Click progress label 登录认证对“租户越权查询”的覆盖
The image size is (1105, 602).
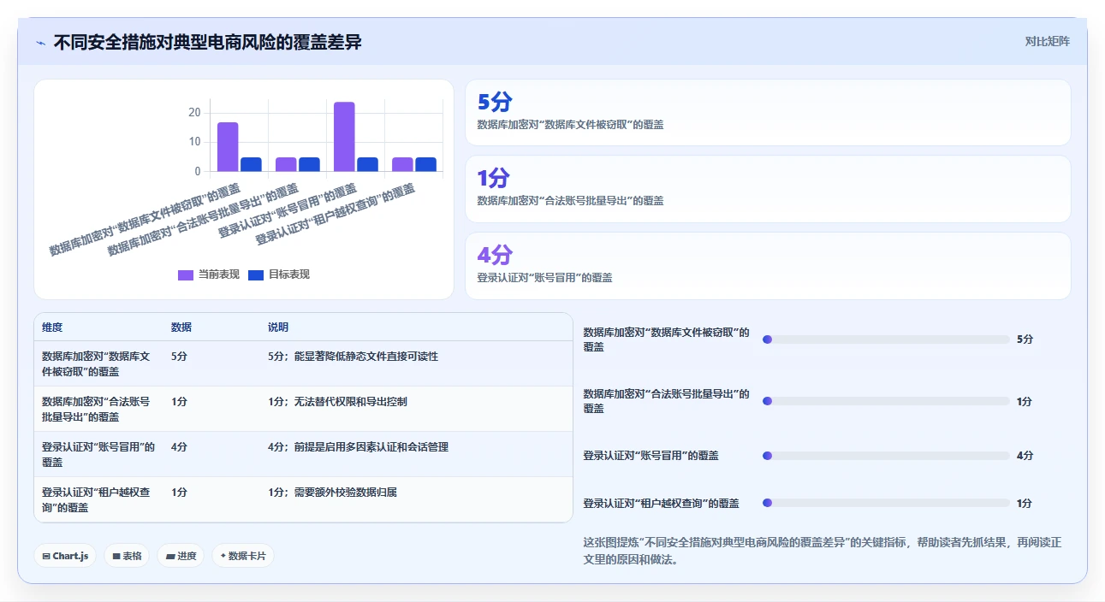tap(661, 504)
